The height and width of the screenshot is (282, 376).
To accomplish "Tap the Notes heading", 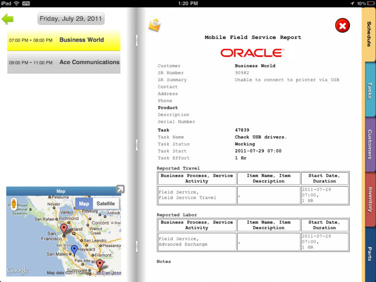I will [x=164, y=261].
